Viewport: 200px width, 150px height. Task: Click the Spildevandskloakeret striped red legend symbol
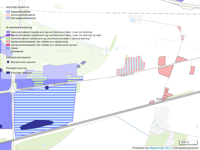coord(8,15)
